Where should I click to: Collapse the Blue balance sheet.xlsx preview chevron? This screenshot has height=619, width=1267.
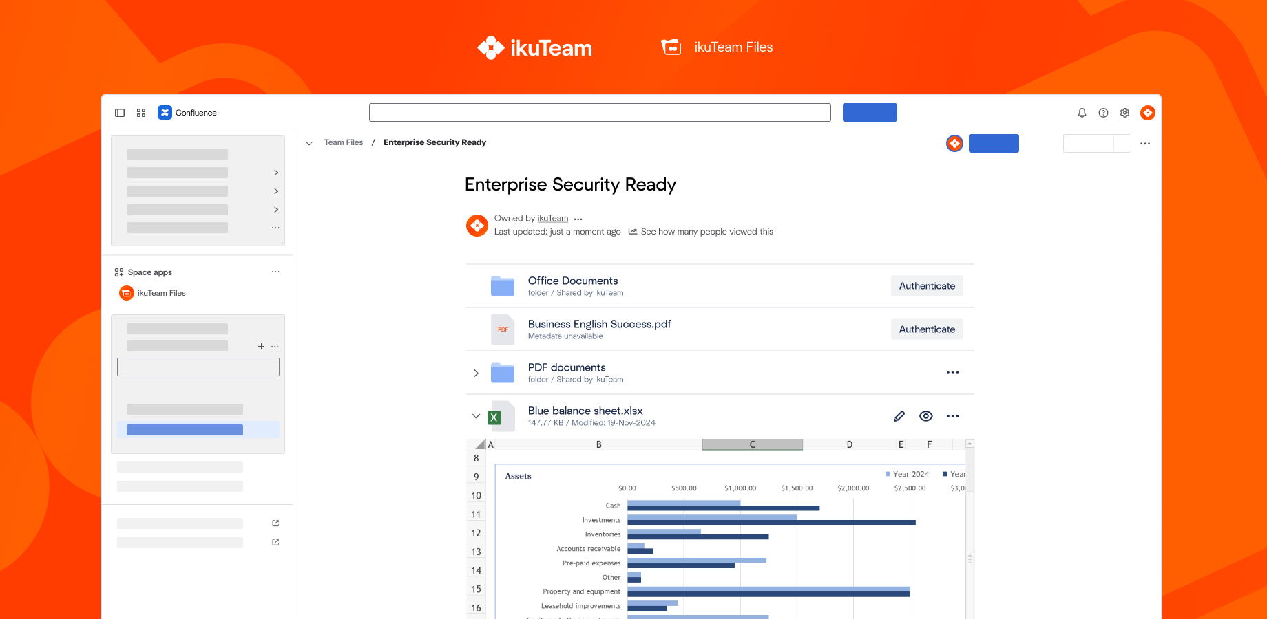[x=476, y=416]
